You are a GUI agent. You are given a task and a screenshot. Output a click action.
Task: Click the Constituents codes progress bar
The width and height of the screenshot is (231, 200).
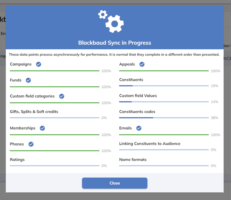pos(164,118)
